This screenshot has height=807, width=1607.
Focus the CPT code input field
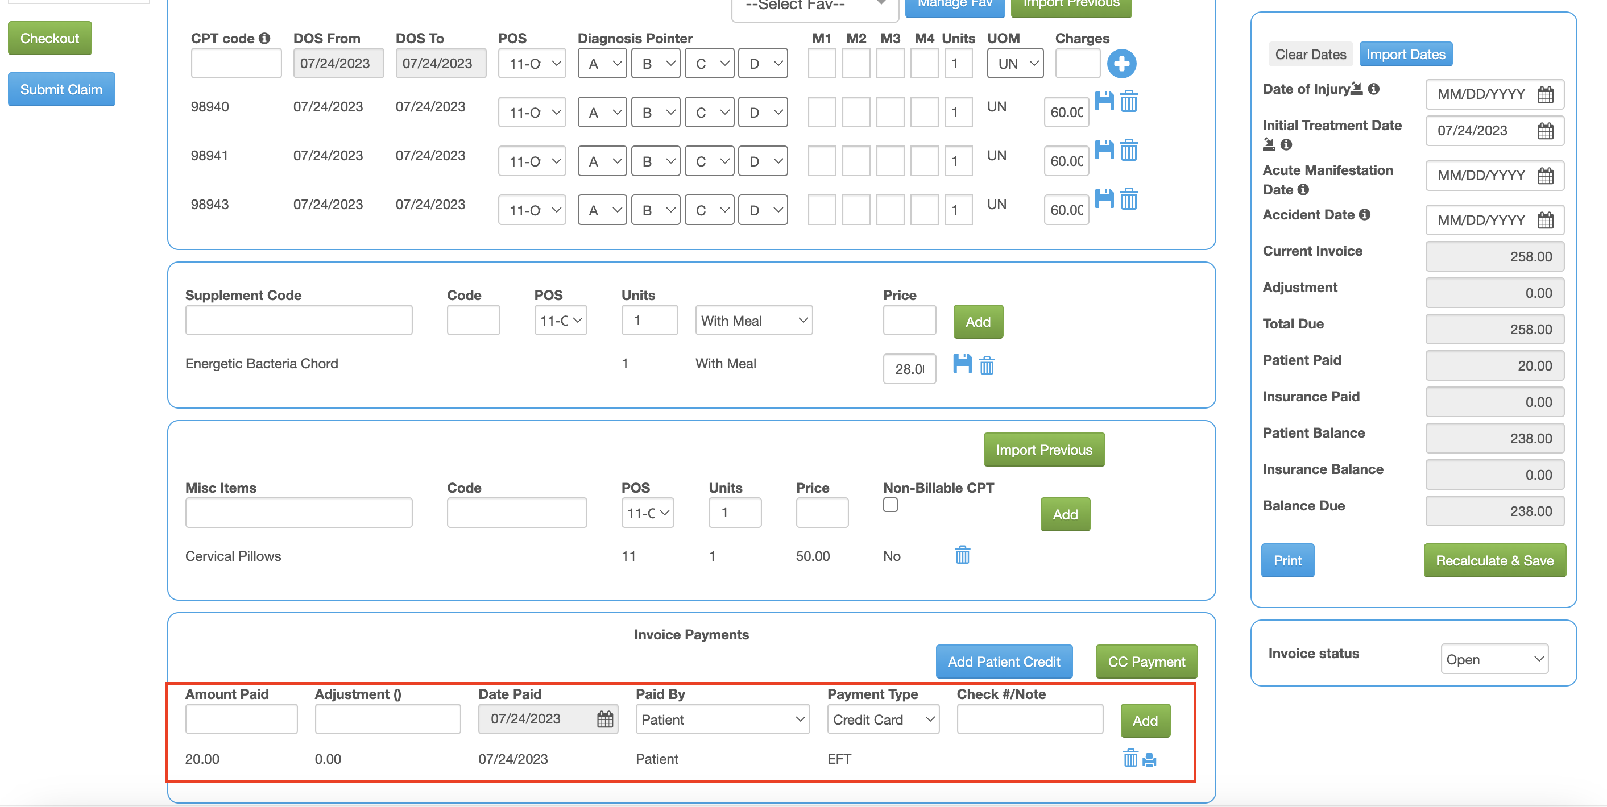click(236, 64)
